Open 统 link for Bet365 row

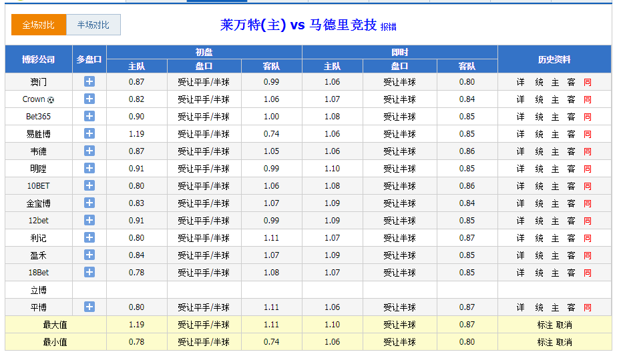coord(539,117)
